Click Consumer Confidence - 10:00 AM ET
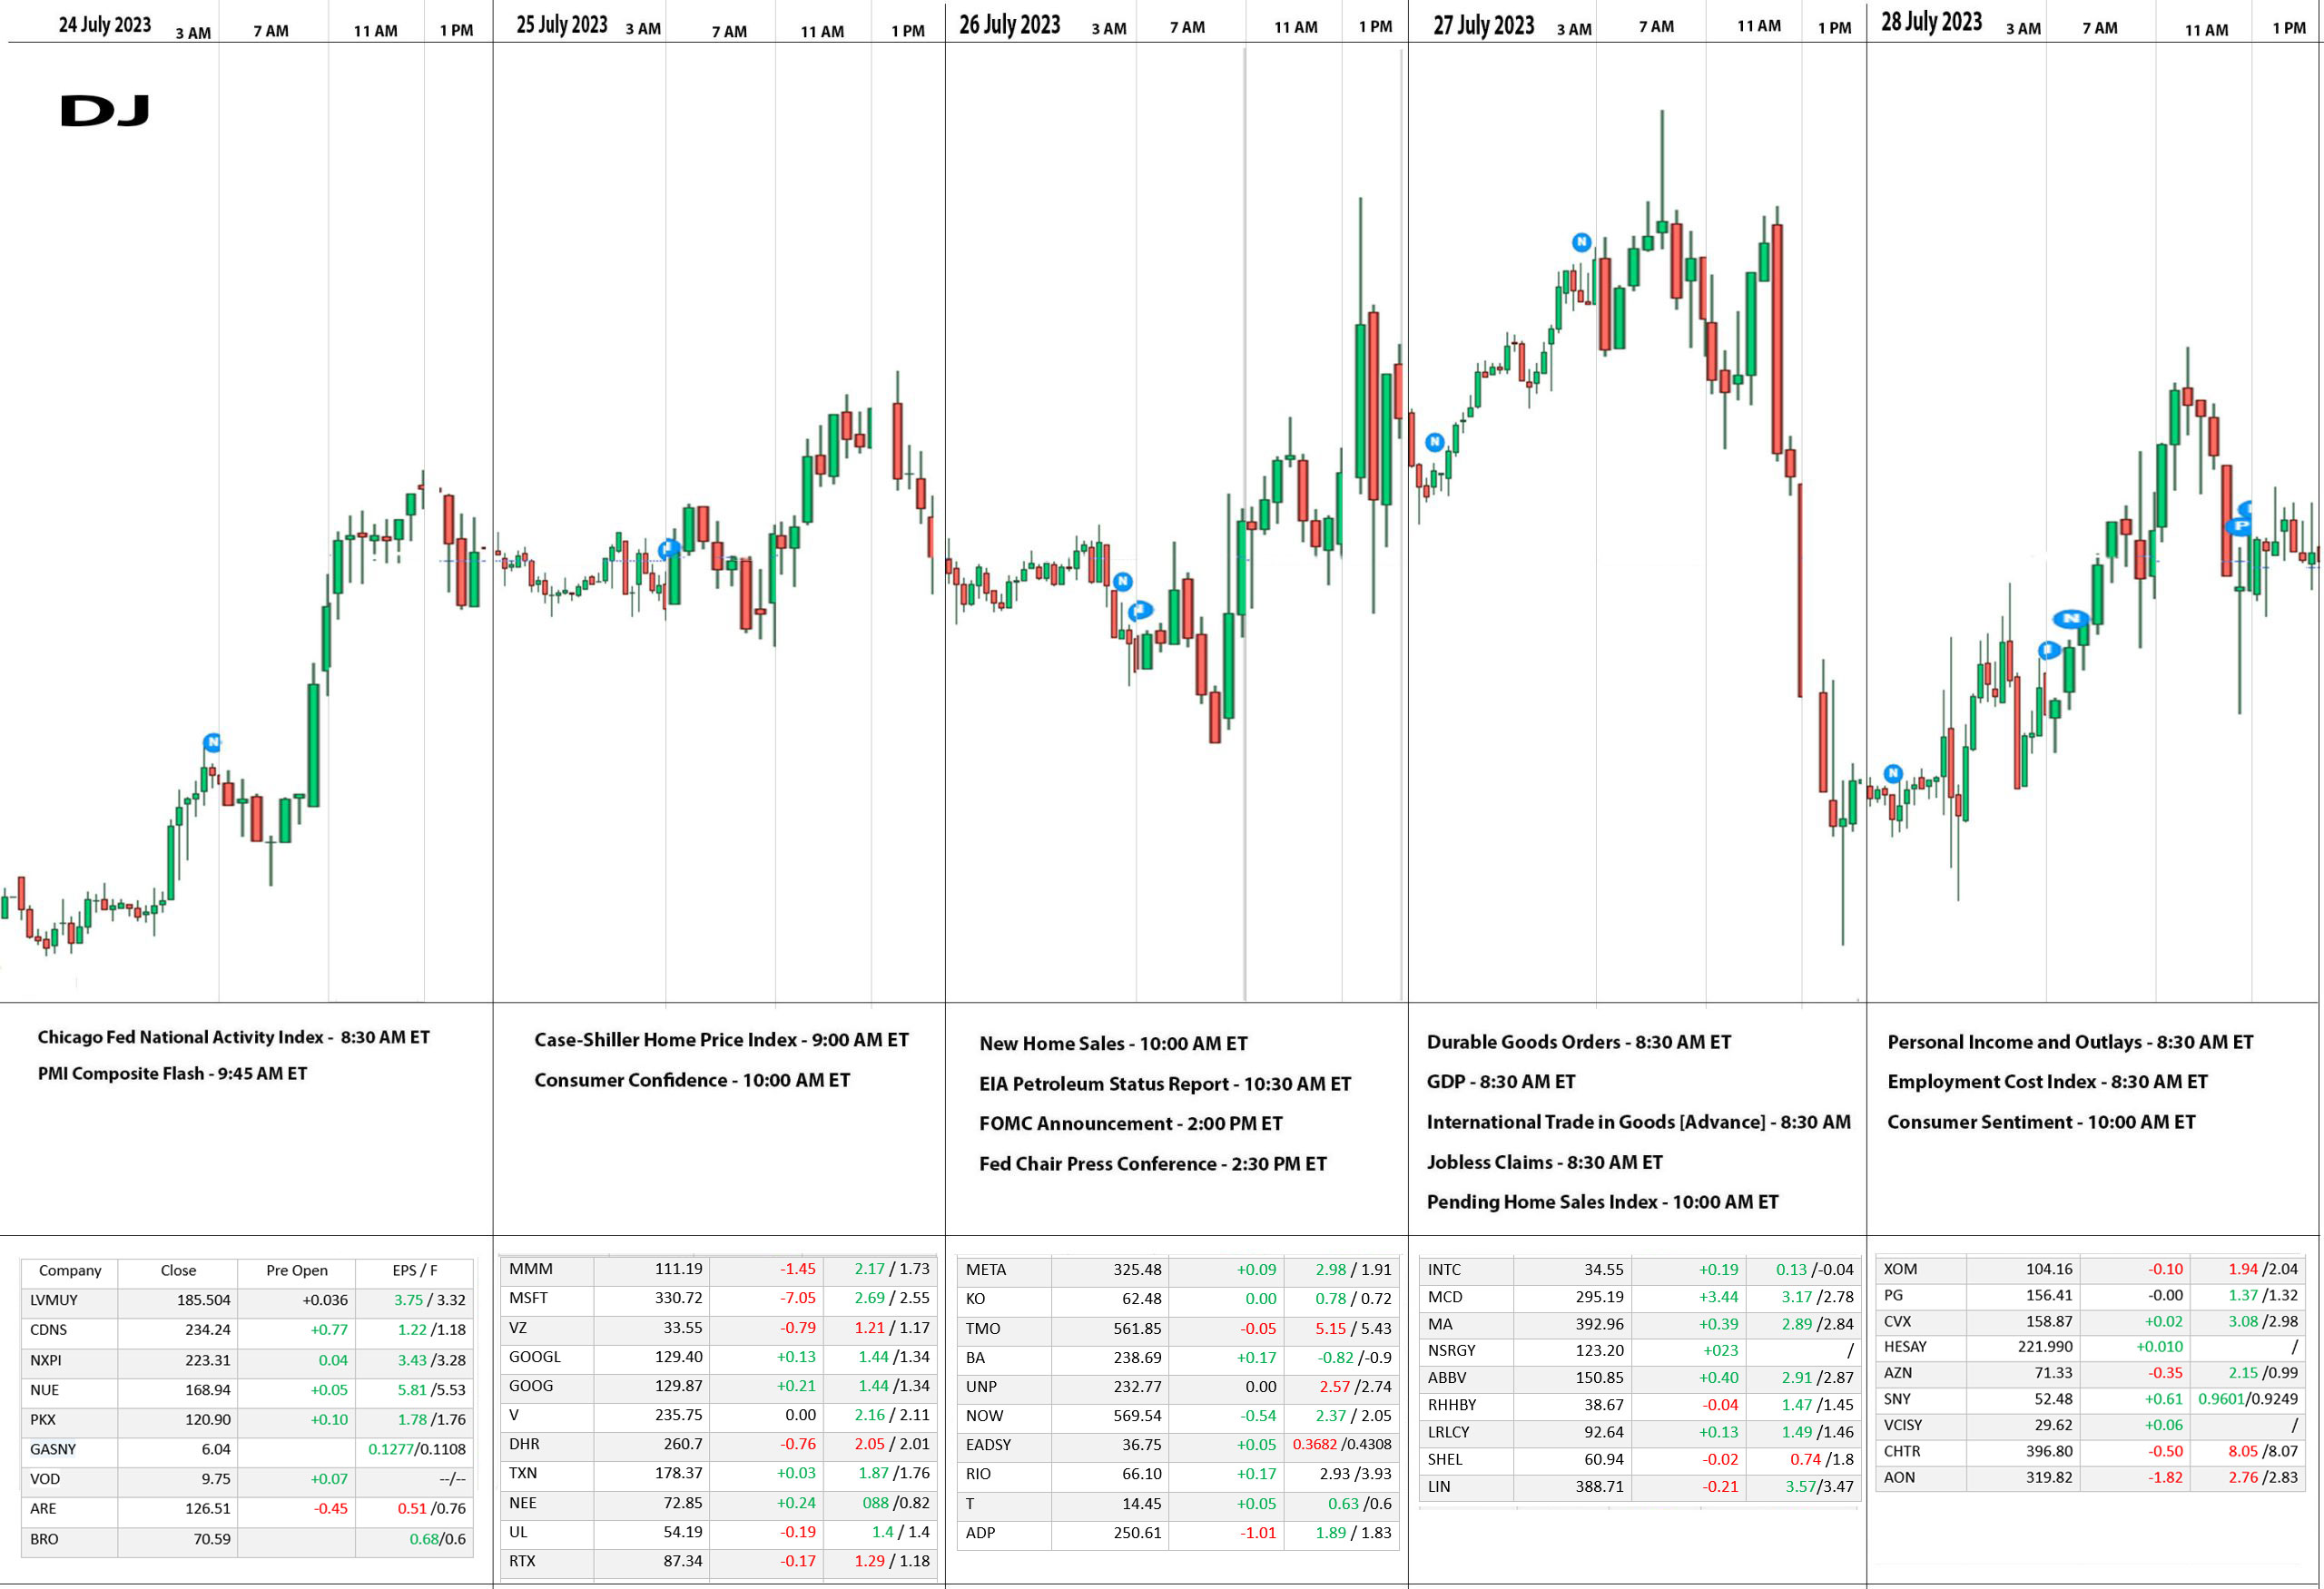This screenshot has height=1589, width=2324. [x=692, y=1080]
